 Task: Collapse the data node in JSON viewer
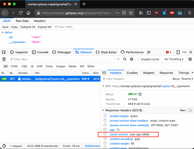pyautogui.click(x=3, y=32)
